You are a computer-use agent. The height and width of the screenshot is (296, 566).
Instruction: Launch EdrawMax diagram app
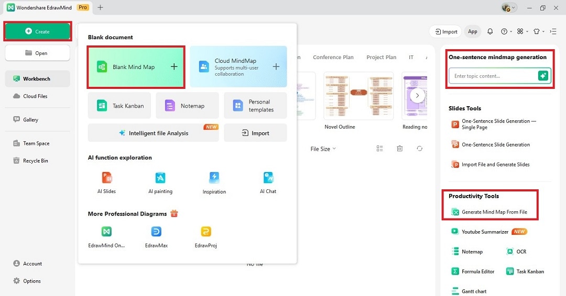click(156, 237)
